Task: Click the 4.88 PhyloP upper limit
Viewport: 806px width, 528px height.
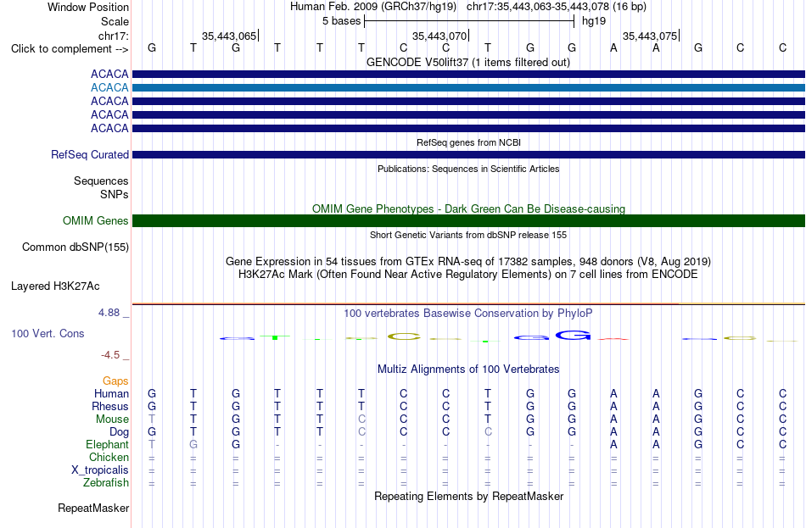Action: tap(109, 313)
